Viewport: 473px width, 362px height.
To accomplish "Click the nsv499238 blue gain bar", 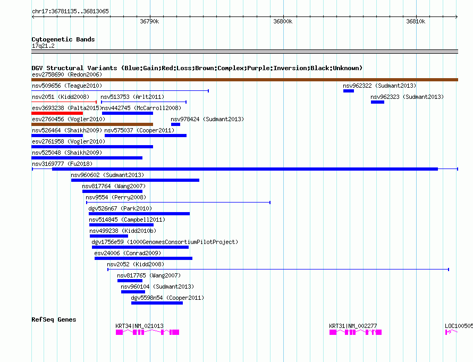I will click(x=109, y=236).
